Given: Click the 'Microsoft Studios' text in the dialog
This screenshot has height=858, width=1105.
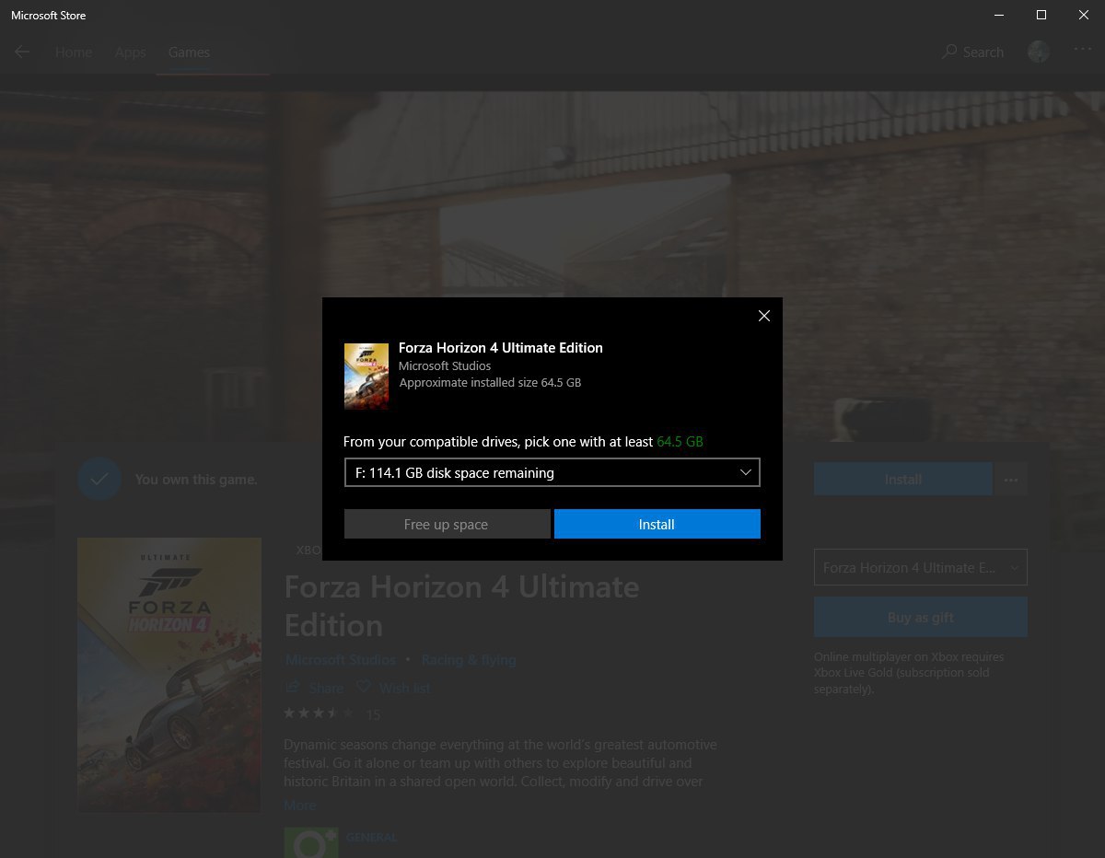Looking at the screenshot, I should click(x=445, y=365).
